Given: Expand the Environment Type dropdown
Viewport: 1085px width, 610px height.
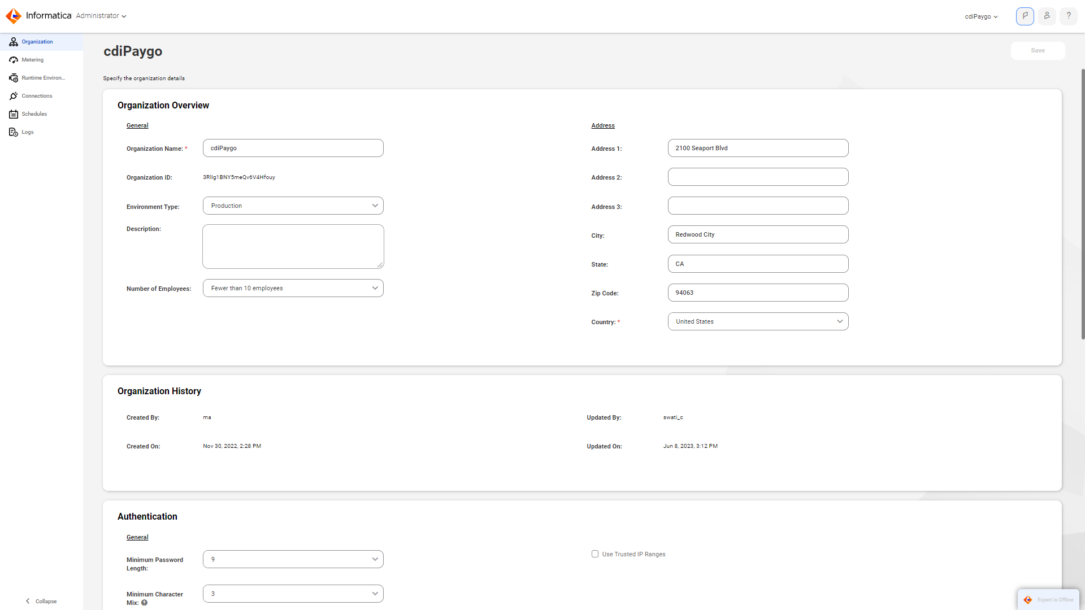Looking at the screenshot, I should [x=293, y=206].
